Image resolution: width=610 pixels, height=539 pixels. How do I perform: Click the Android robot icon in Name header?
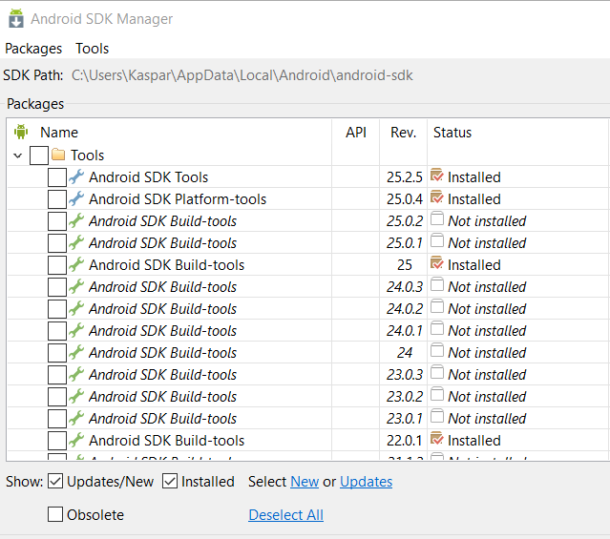click(x=22, y=133)
